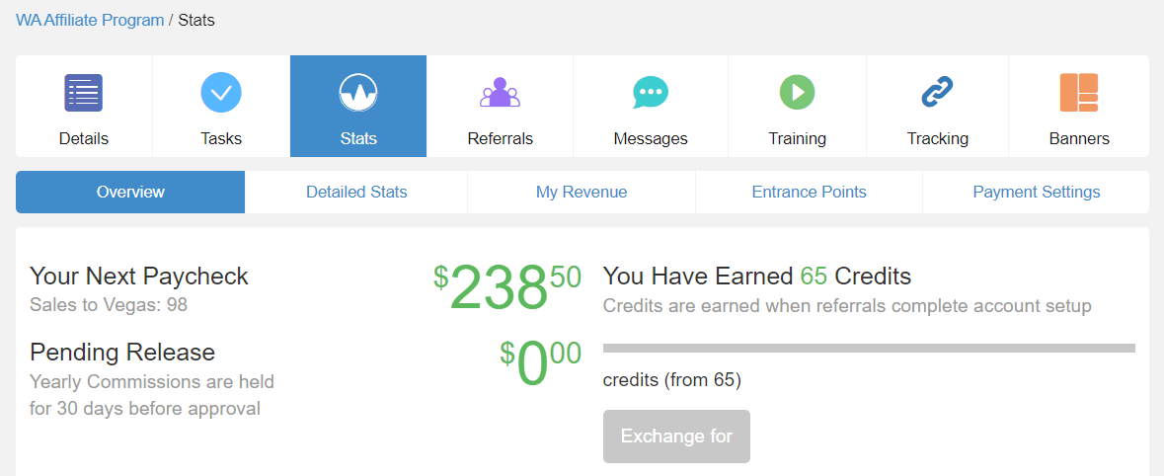Open the Details list icon
This screenshot has width=1164, height=476.
tap(83, 93)
